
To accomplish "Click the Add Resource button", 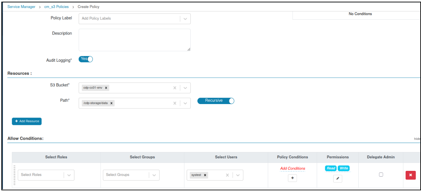I will point(27,121).
